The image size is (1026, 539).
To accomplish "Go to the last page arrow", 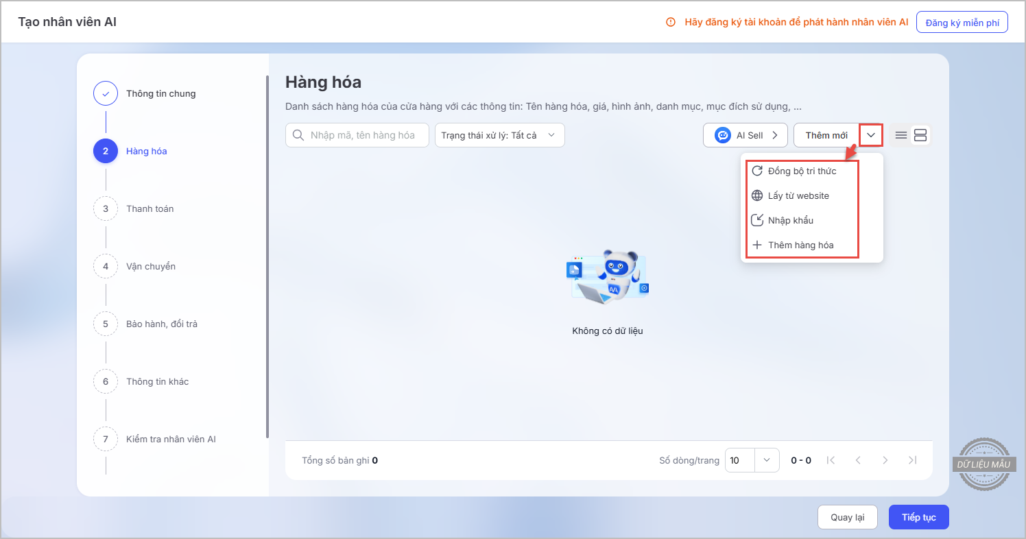I will tap(912, 460).
